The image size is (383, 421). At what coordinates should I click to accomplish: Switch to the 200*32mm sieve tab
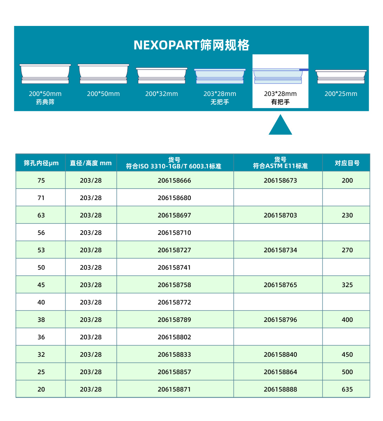coord(161,82)
